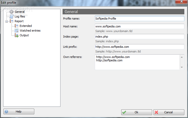This screenshot has width=188, height=118.
Task: Collapse the Report tree node
Action: coord(7,21)
